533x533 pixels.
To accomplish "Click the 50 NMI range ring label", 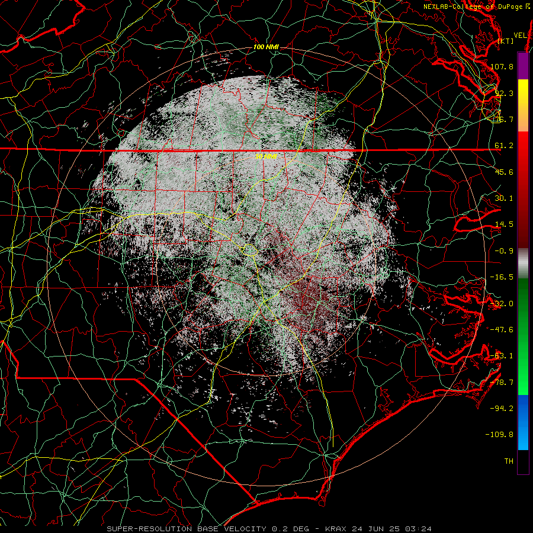I will 266,156.
